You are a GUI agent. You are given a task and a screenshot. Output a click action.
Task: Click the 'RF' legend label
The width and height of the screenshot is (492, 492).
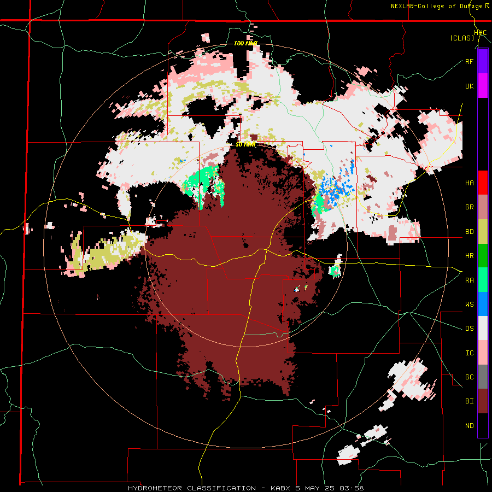[x=469, y=61]
